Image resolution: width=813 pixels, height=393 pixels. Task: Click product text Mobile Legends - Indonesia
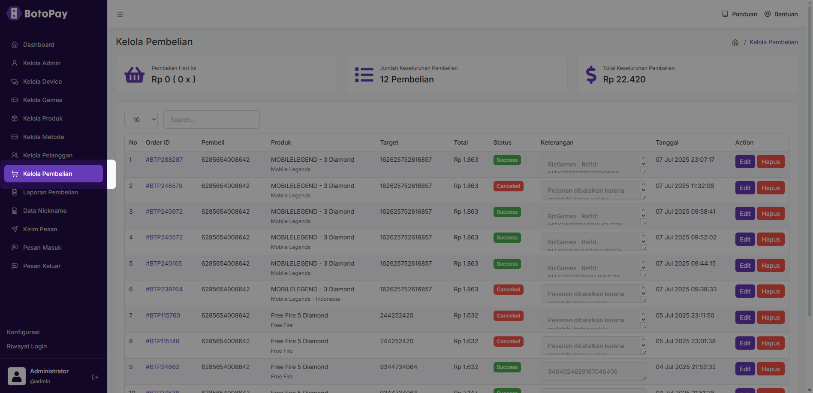point(305,299)
